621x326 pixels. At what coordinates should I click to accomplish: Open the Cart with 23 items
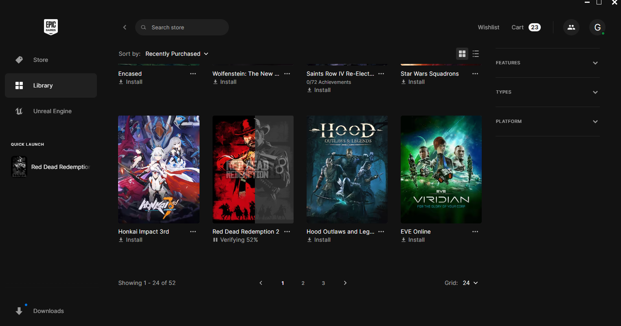click(x=526, y=27)
